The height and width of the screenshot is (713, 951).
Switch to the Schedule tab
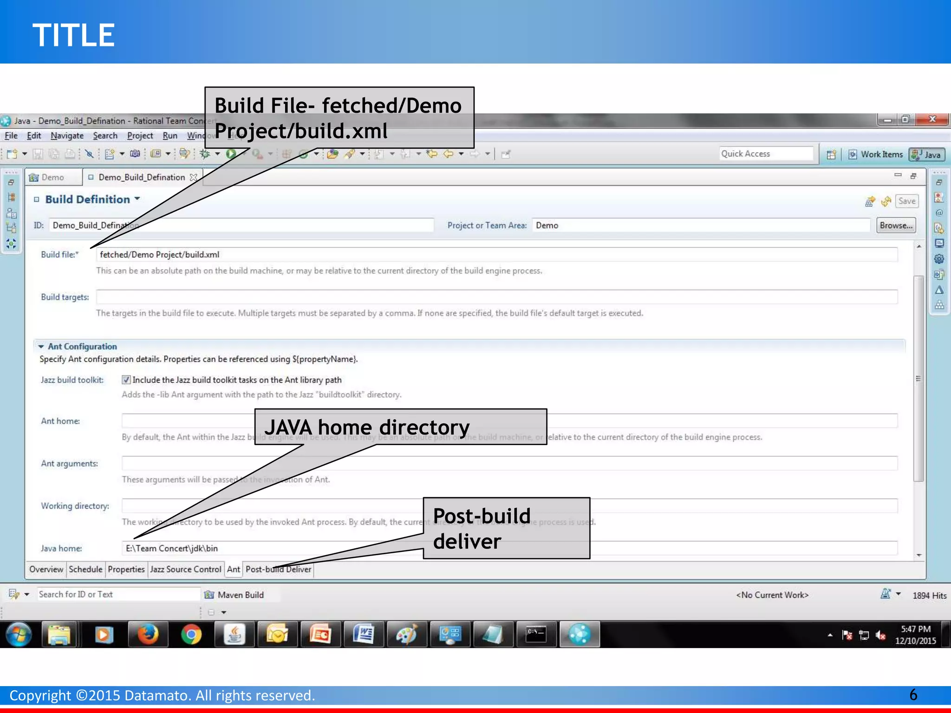85,569
